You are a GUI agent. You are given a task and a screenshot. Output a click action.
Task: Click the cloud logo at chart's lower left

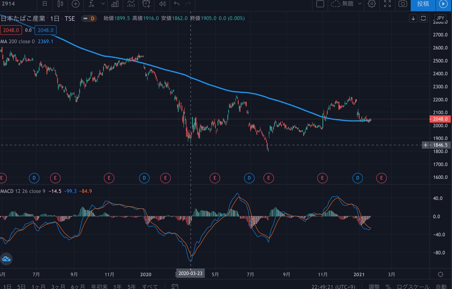[x=6, y=259]
